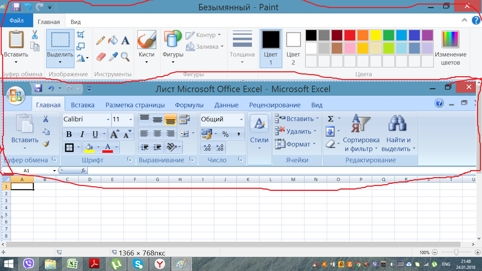This screenshot has width=482, height=271.
Task: Open Paint's resize and skew tool
Action: [81, 46]
